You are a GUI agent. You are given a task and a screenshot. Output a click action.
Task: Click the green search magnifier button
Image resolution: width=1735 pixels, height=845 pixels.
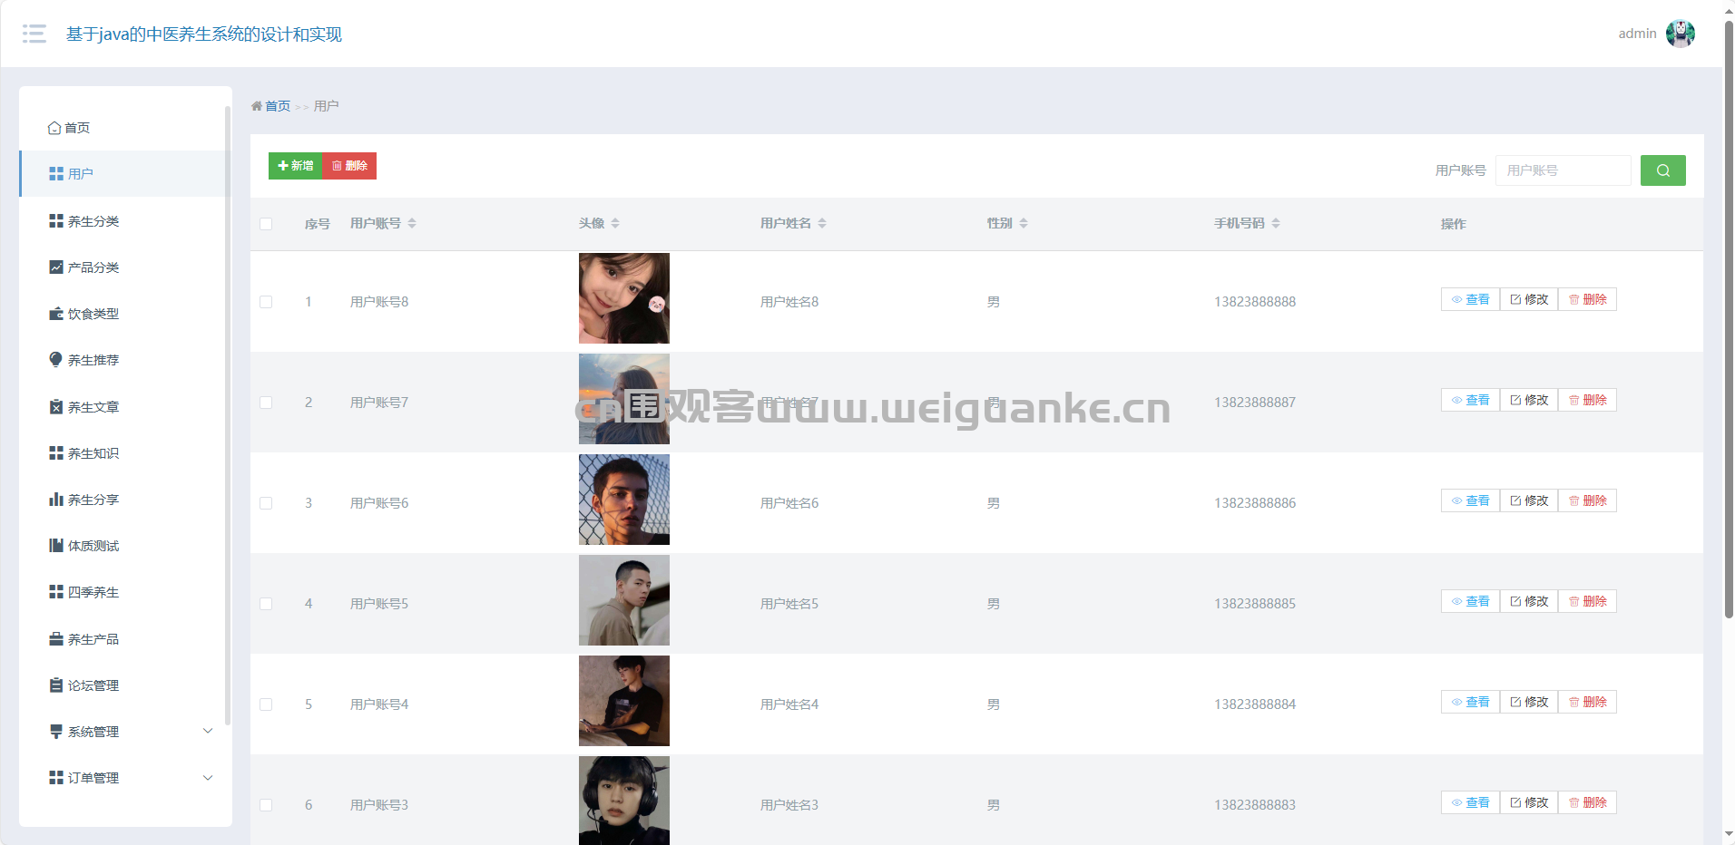pos(1662,170)
